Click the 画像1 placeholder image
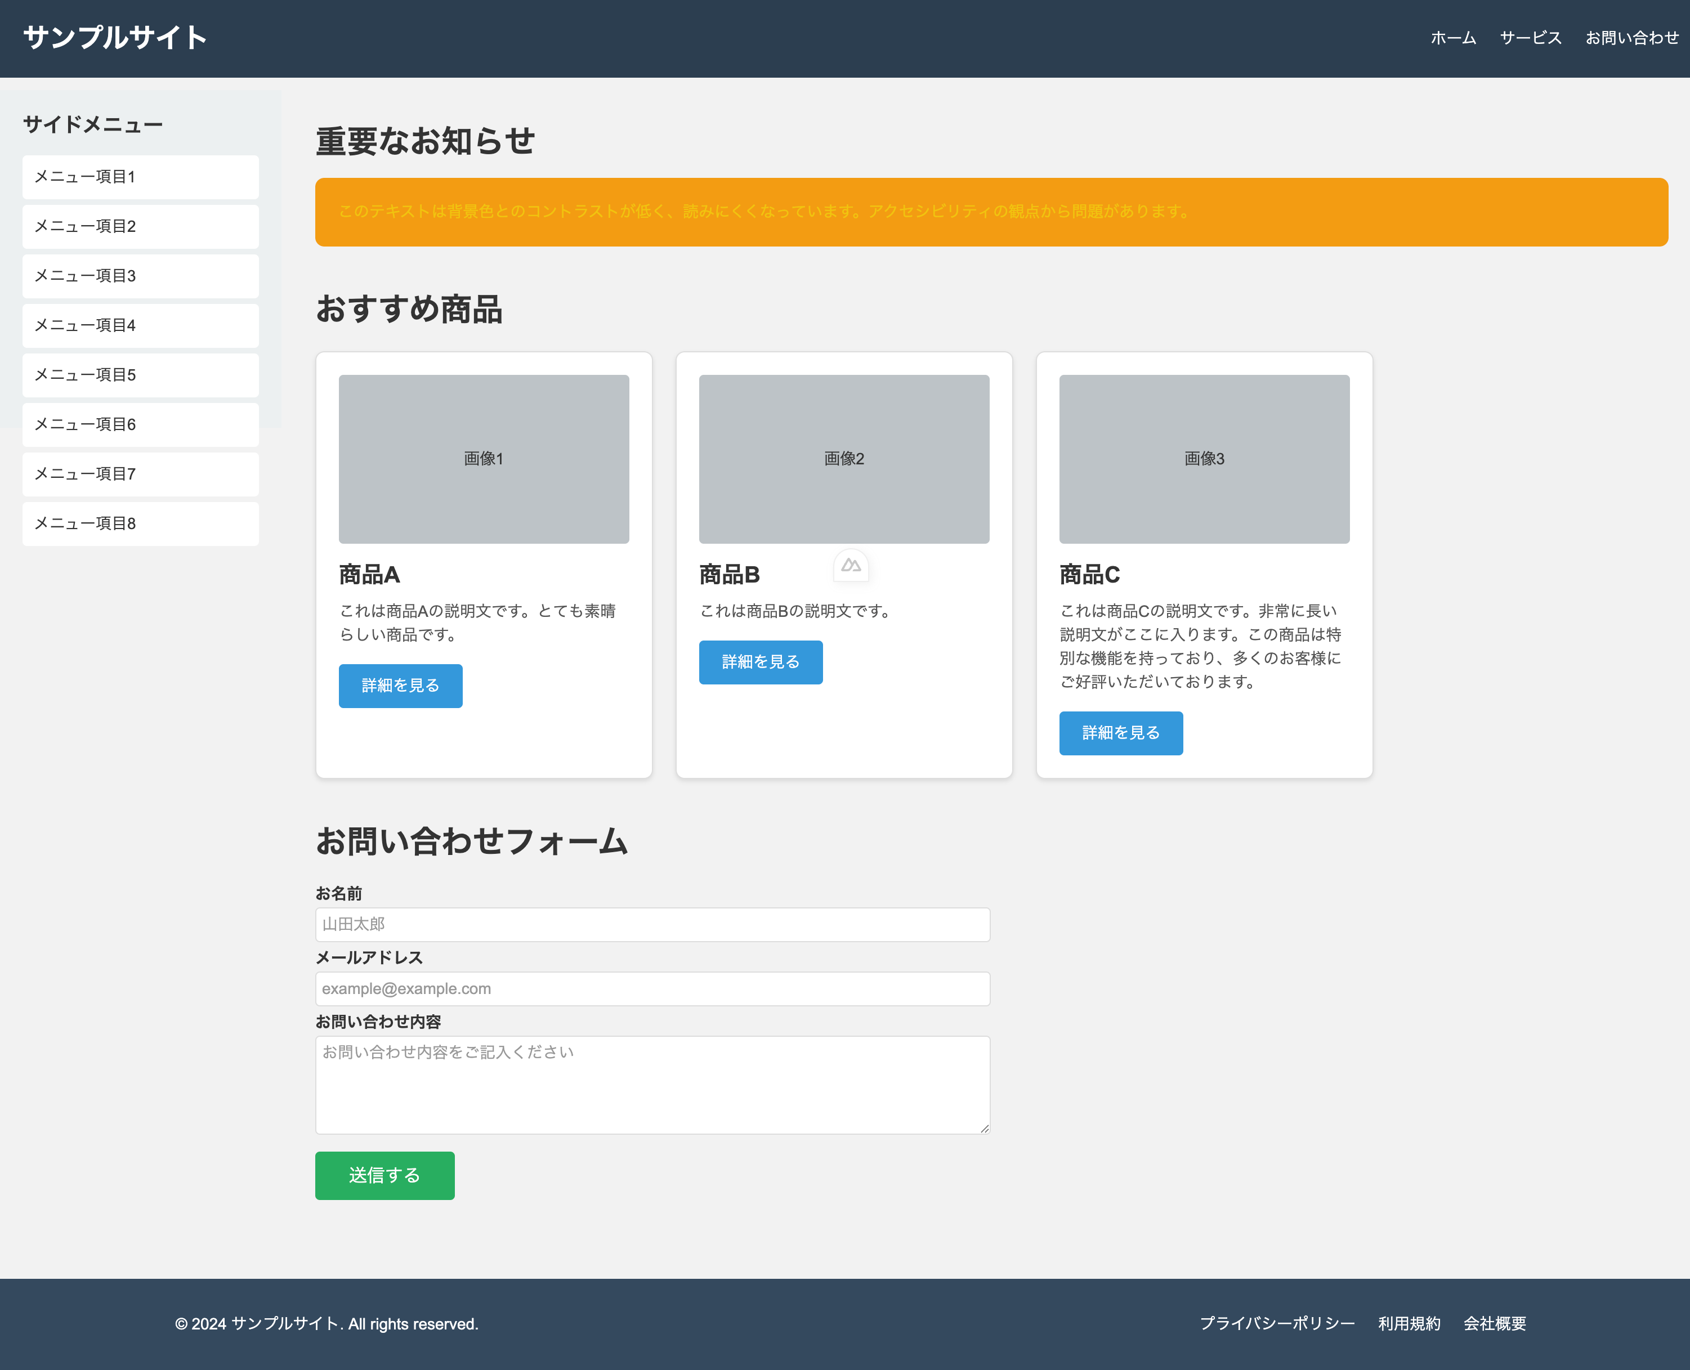Viewport: 1690px width, 1370px height. [483, 459]
